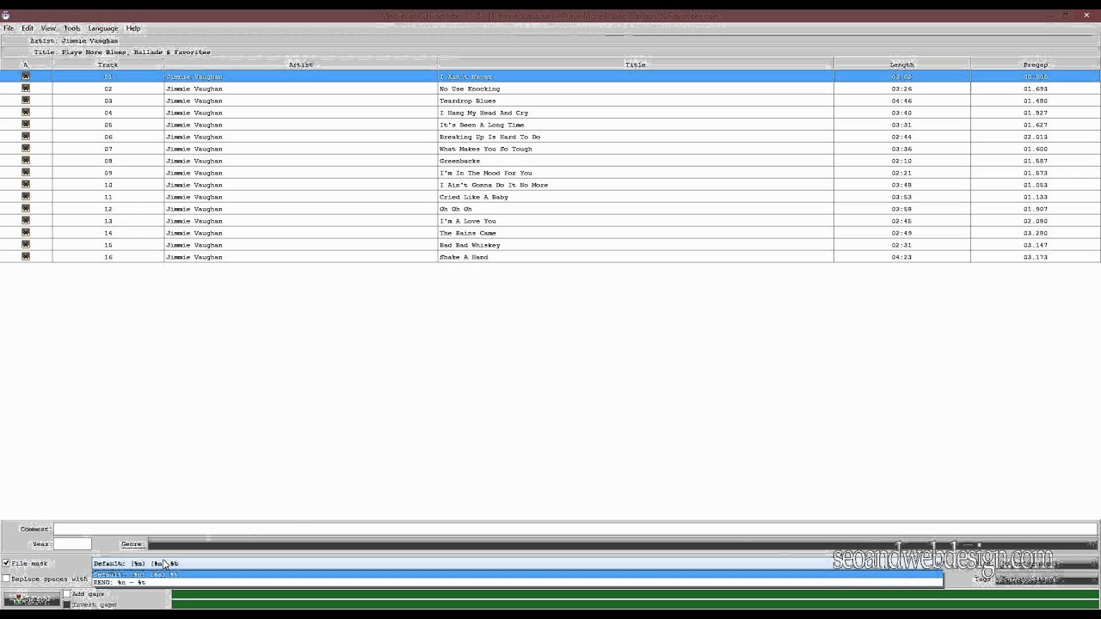The image size is (1101, 619).
Task: Click pregap value 03.280 of track 14
Action: point(1035,233)
